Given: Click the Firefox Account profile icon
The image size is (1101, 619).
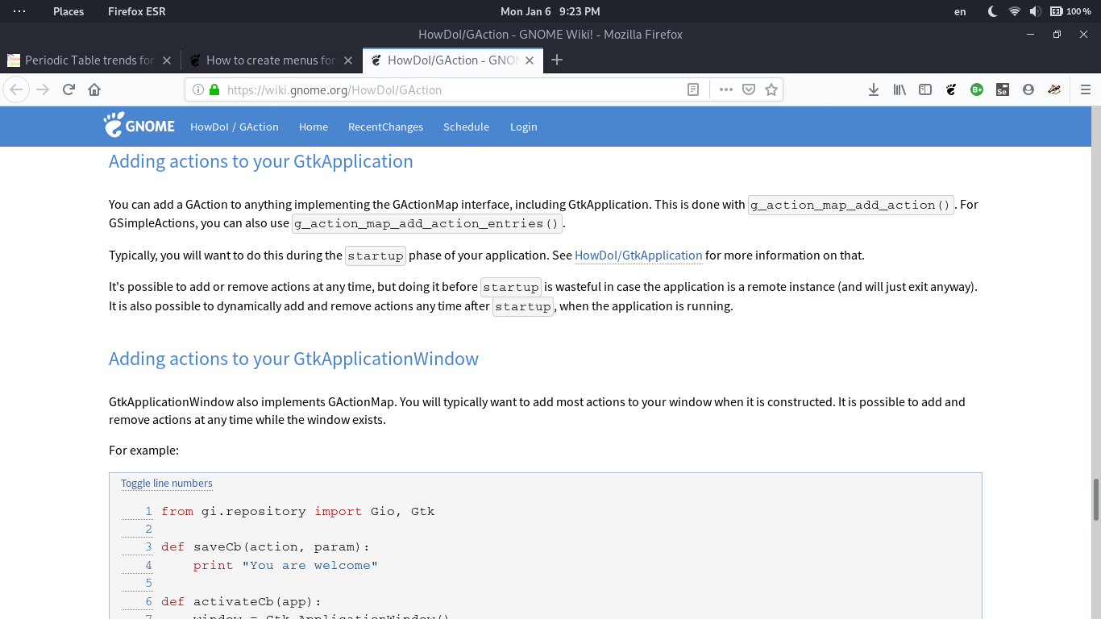Looking at the screenshot, I should [x=1028, y=89].
